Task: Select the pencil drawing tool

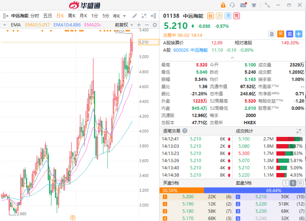Action: tap(135, 16)
